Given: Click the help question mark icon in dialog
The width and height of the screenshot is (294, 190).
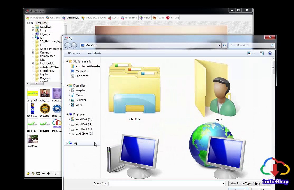Looking at the screenshot, I should pyautogui.click(x=270, y=53).
